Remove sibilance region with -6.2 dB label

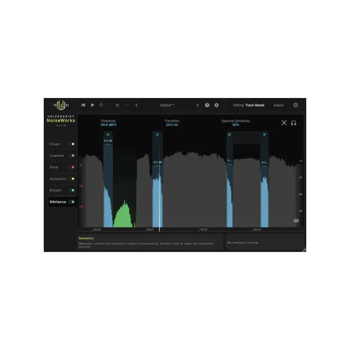pyautogui.click(x=157, y=135)
